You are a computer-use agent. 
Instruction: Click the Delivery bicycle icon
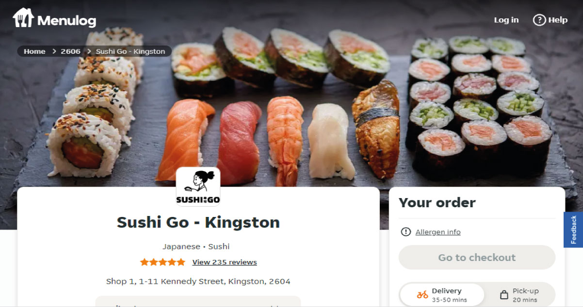point(422,294)
